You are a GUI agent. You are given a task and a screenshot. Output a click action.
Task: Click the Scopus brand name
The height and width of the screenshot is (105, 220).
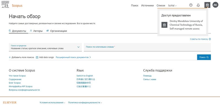(17, 5)
